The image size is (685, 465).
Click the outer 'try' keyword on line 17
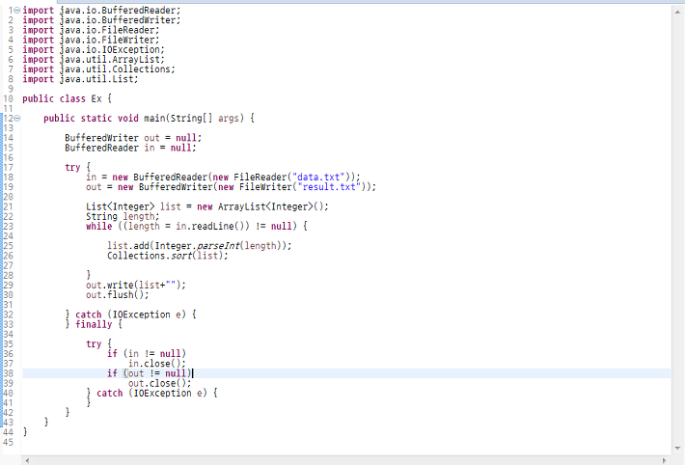tap(72, 168)
